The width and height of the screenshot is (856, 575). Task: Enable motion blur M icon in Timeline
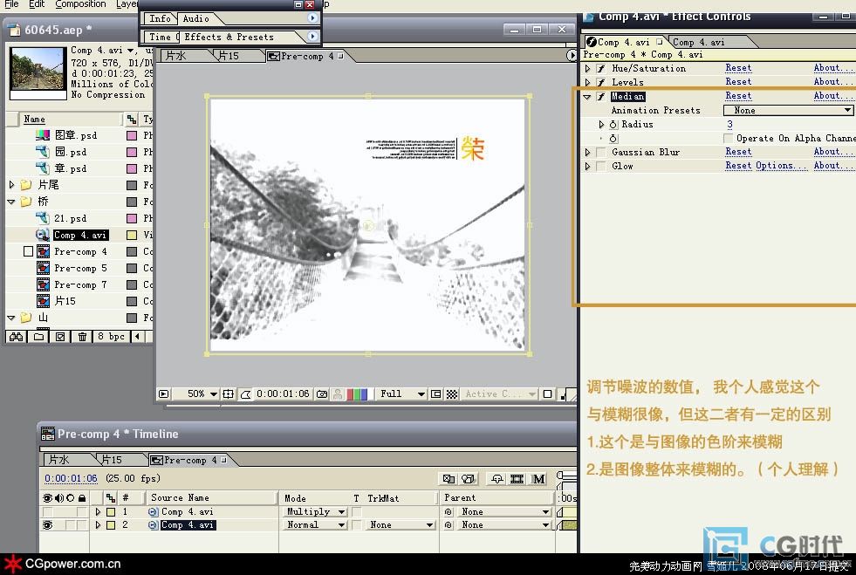click(x=538, y=479)
